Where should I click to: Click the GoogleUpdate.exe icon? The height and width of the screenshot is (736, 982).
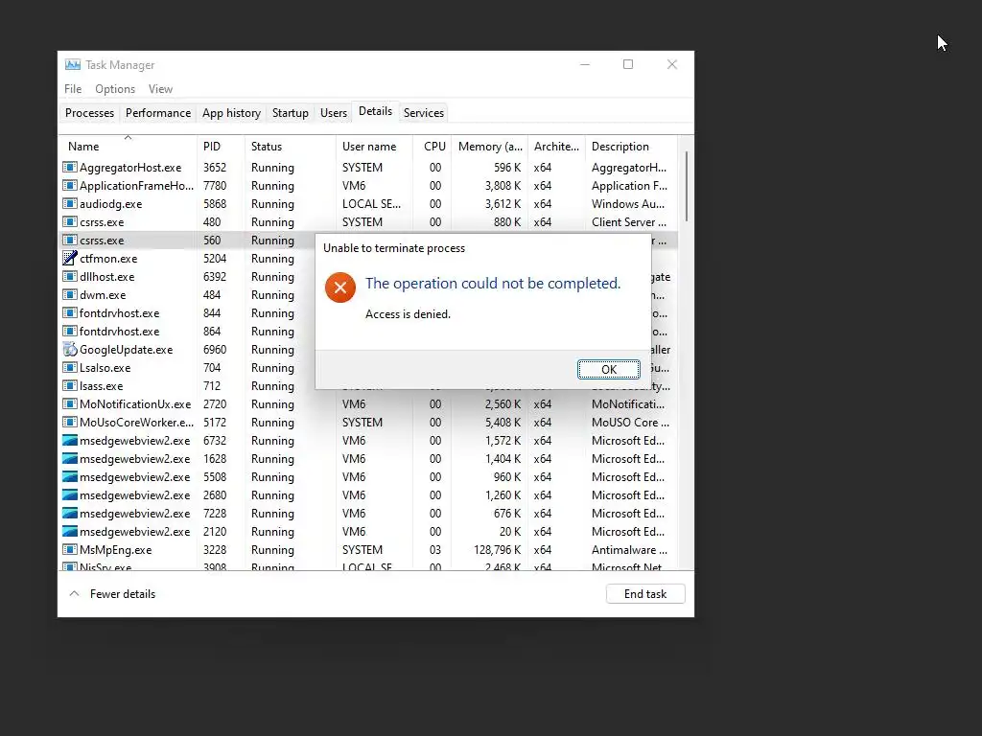click(x=69, y=349)
